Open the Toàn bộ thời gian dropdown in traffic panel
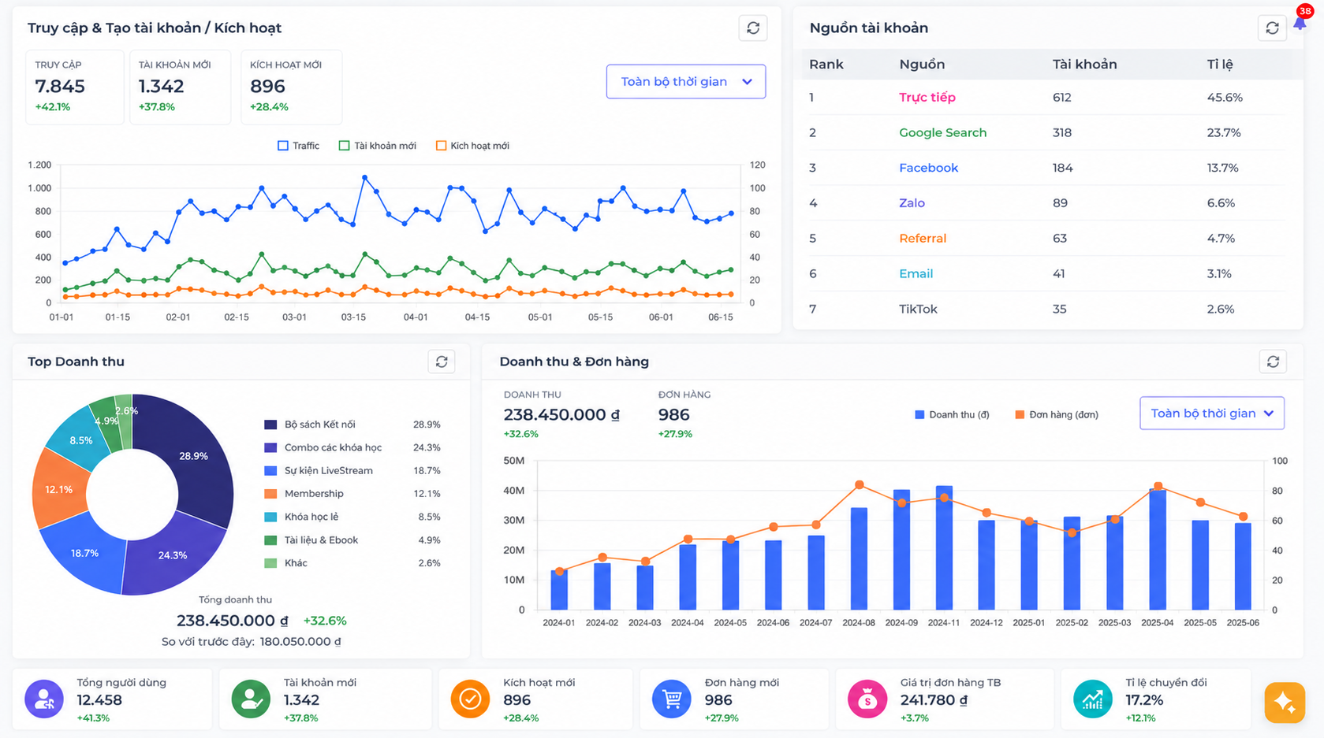 pyautogui.click(x=686, y=82)
